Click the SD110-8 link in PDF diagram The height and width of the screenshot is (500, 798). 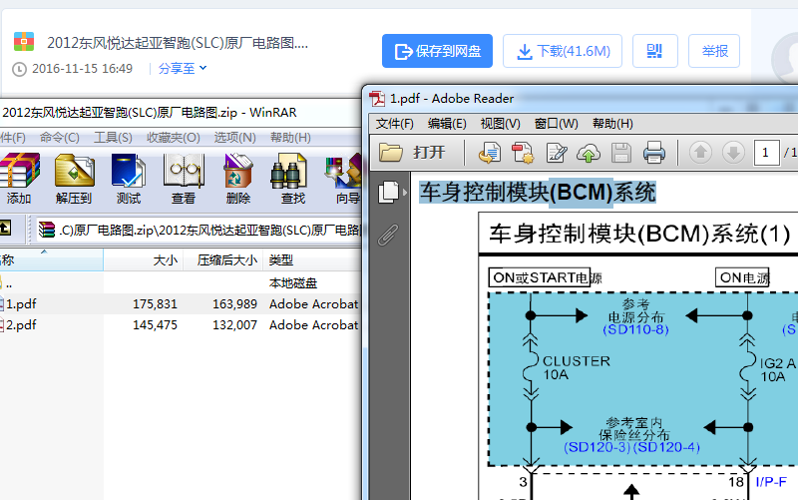(x=635, y=330)
